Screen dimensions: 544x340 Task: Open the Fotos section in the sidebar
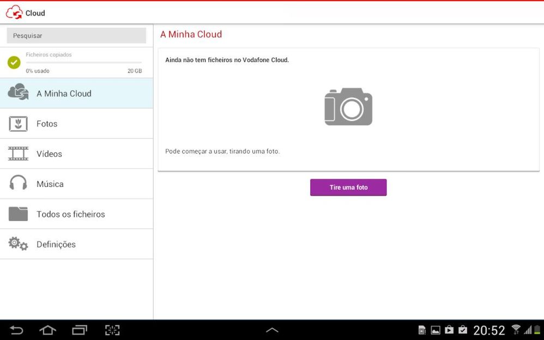coord(47,123)
